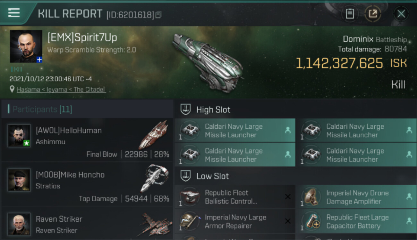Click the Low Slot section header

(x=212, y=176)
